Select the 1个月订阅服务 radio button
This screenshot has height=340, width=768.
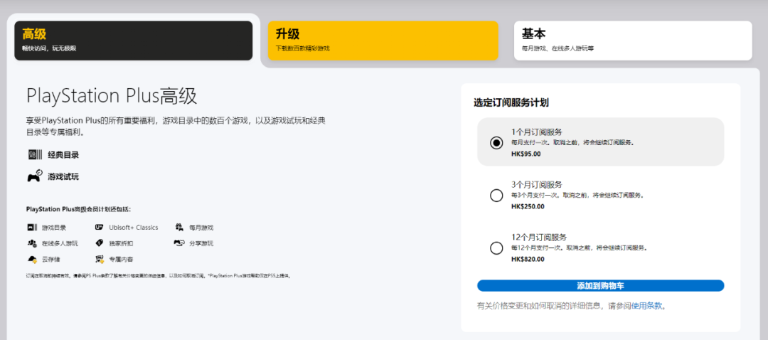[x=496, y=142]
